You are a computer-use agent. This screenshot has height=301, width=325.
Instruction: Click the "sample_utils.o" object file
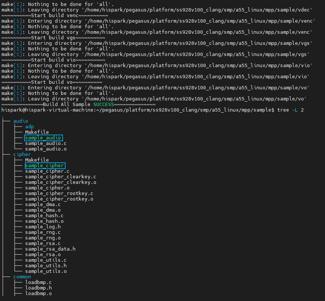(46, 271)
